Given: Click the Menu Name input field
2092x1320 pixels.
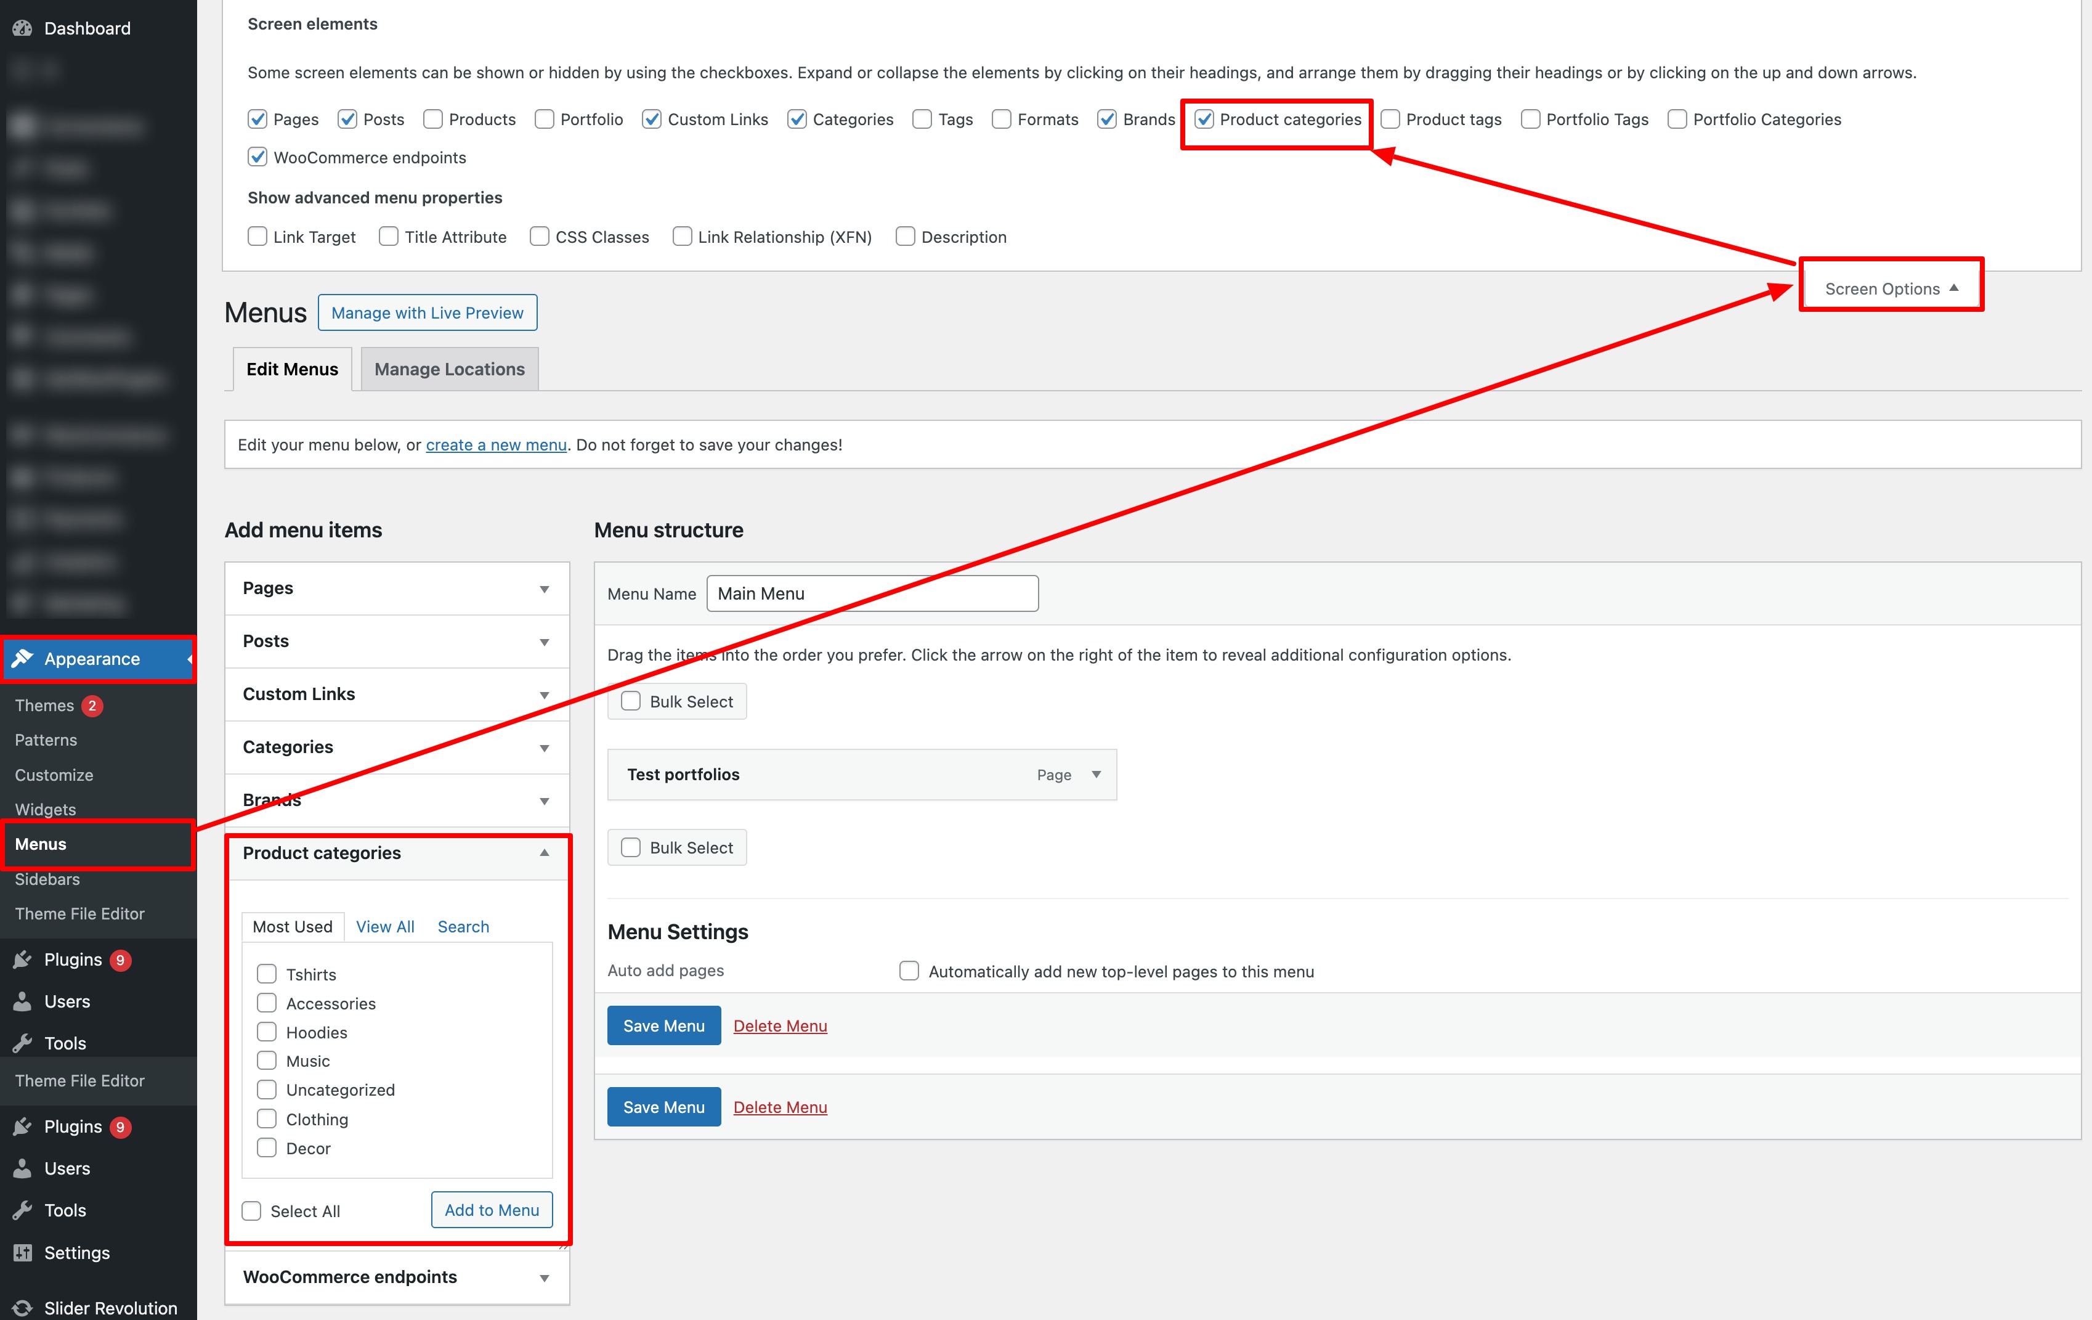Looking at the screenshot, I should tap(872, 593).
